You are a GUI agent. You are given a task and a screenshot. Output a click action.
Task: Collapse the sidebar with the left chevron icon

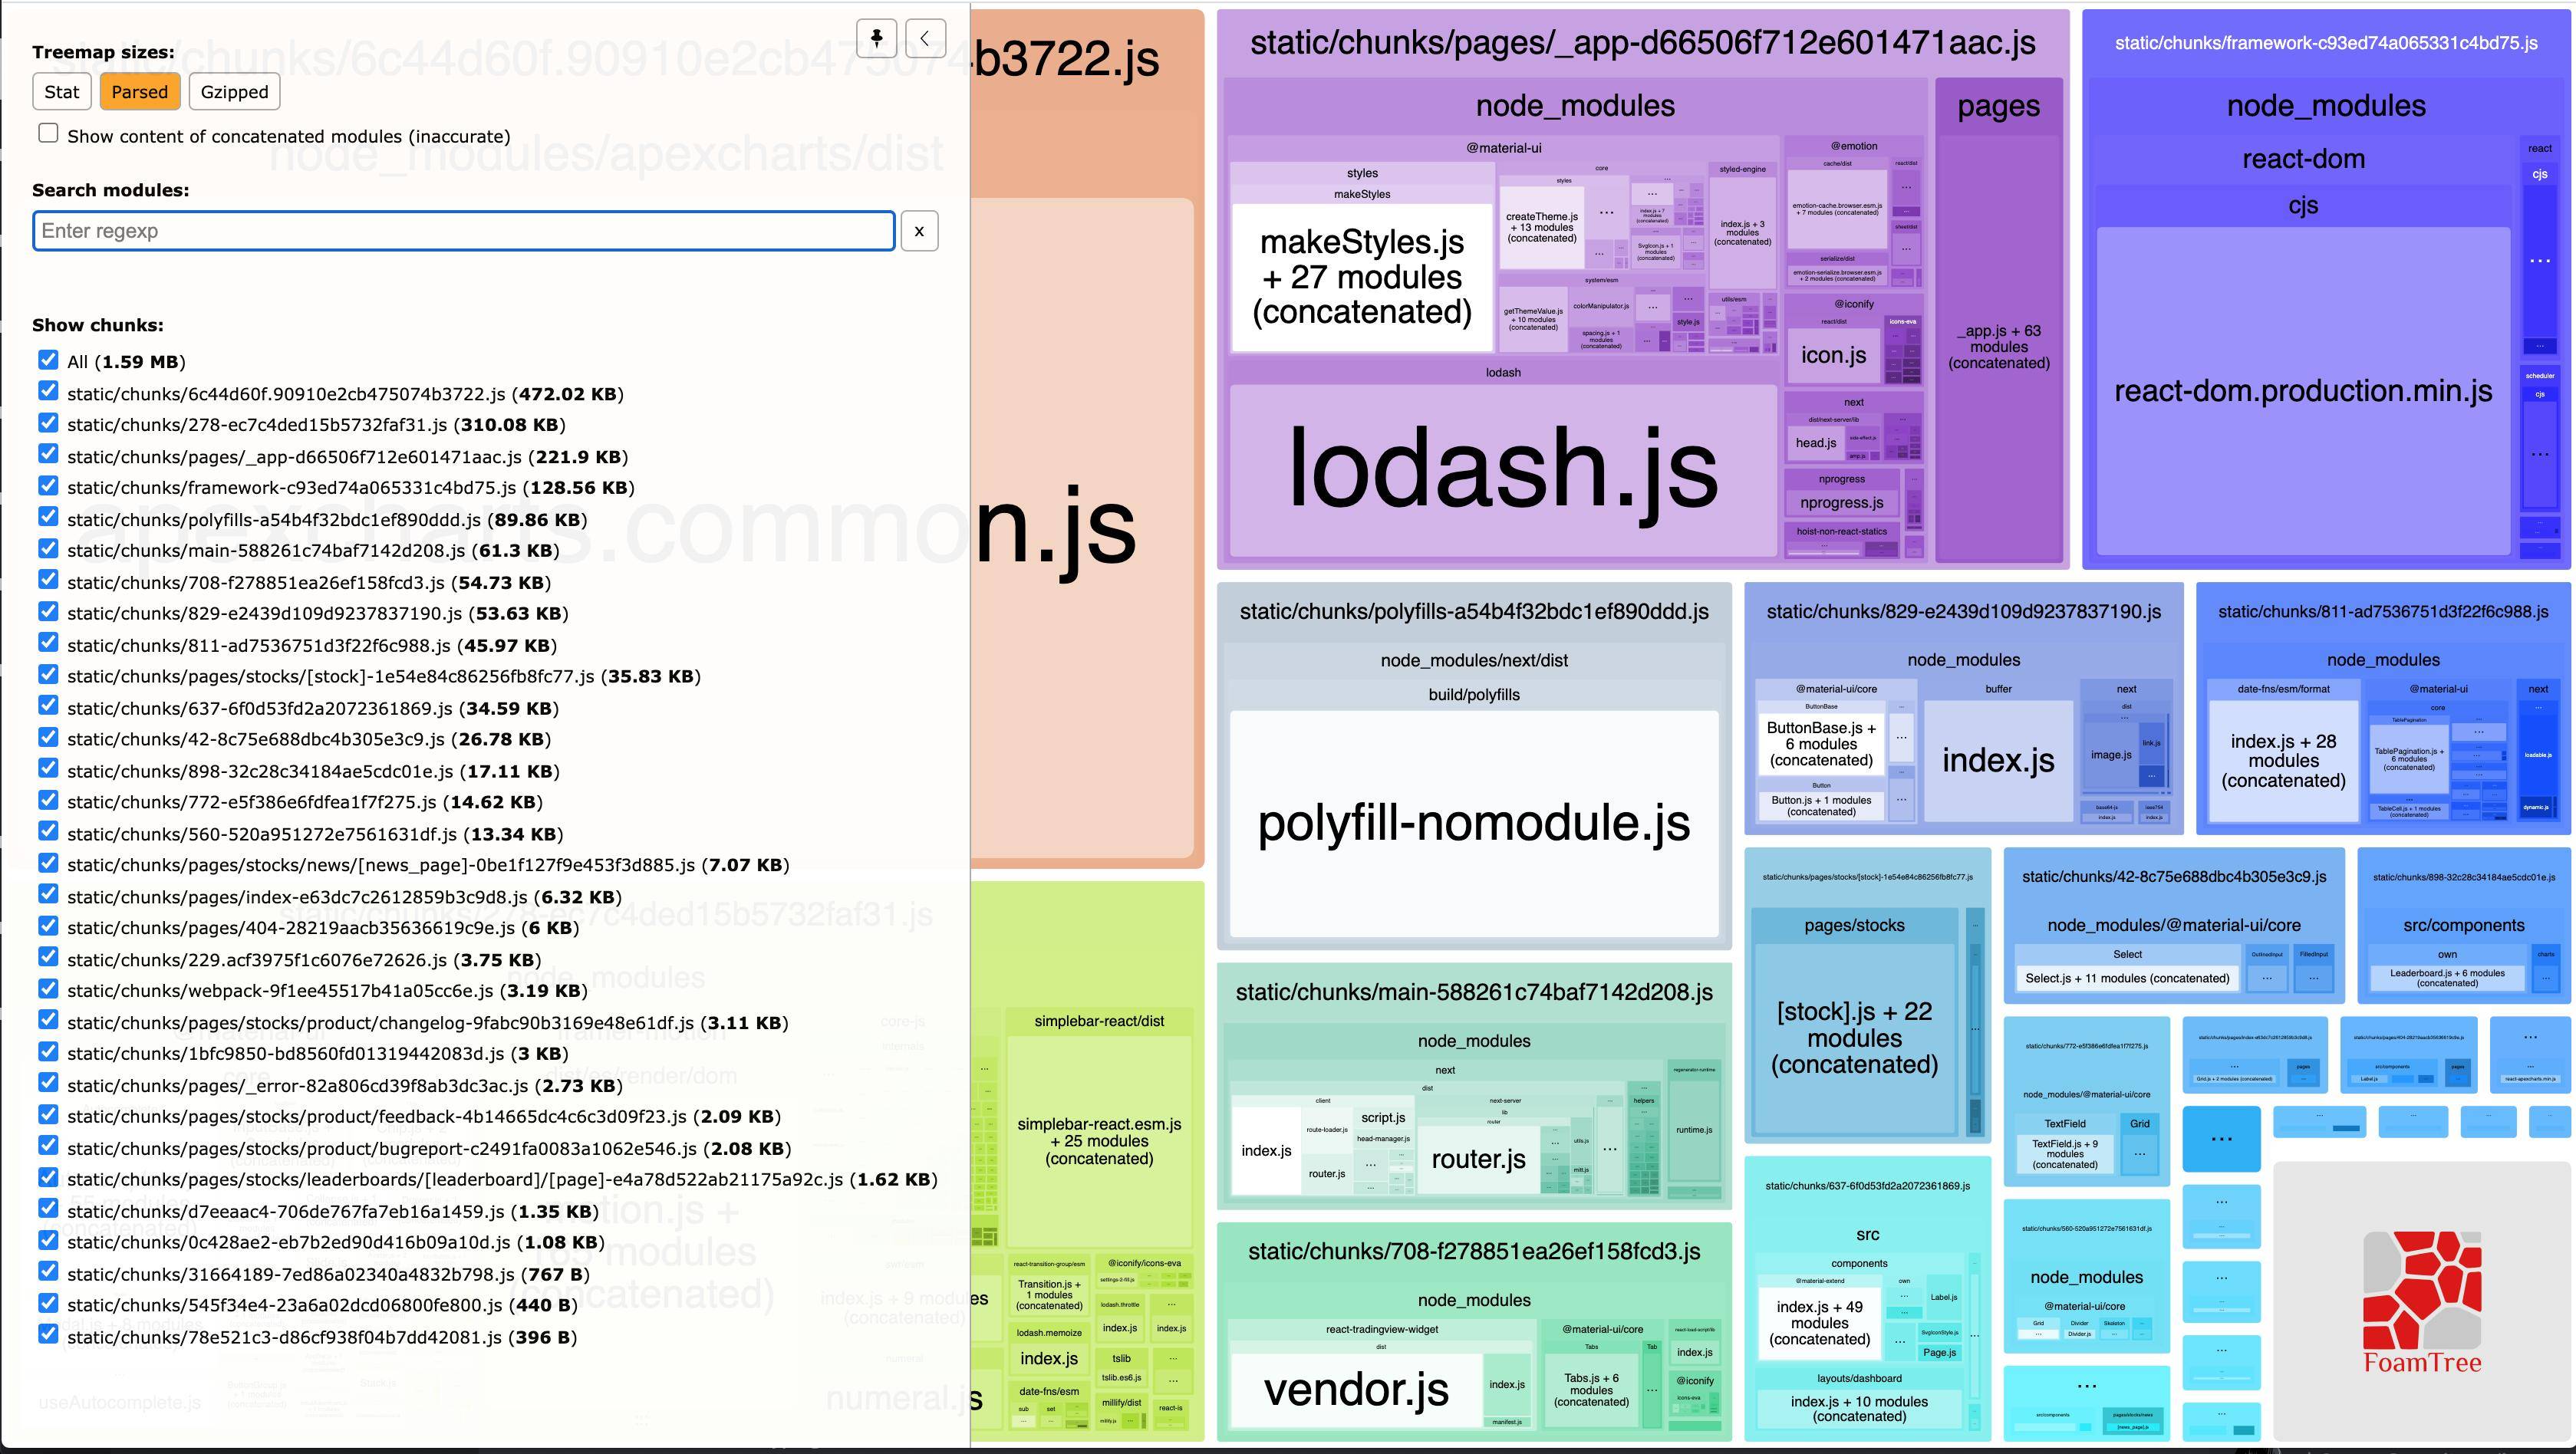926,38
